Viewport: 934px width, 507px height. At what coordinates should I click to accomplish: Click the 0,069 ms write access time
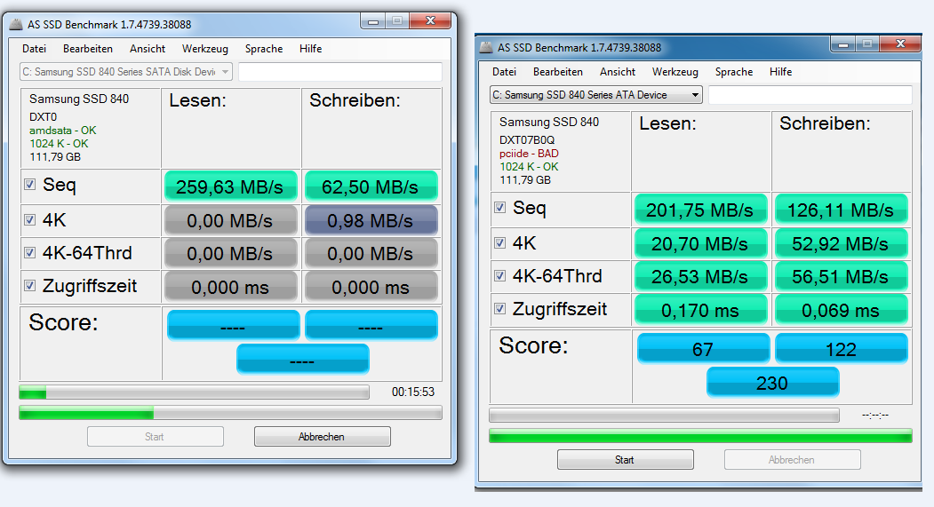[x=841, y=310]
